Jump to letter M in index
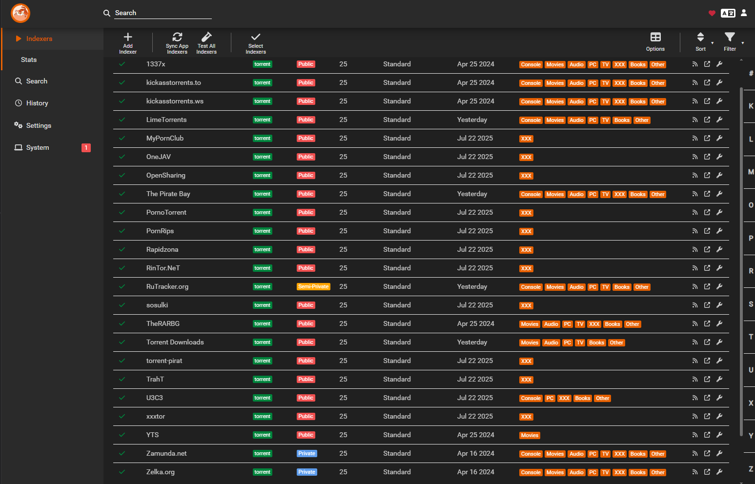The width and height of the screenshot is (755, 484). (751, 172)
